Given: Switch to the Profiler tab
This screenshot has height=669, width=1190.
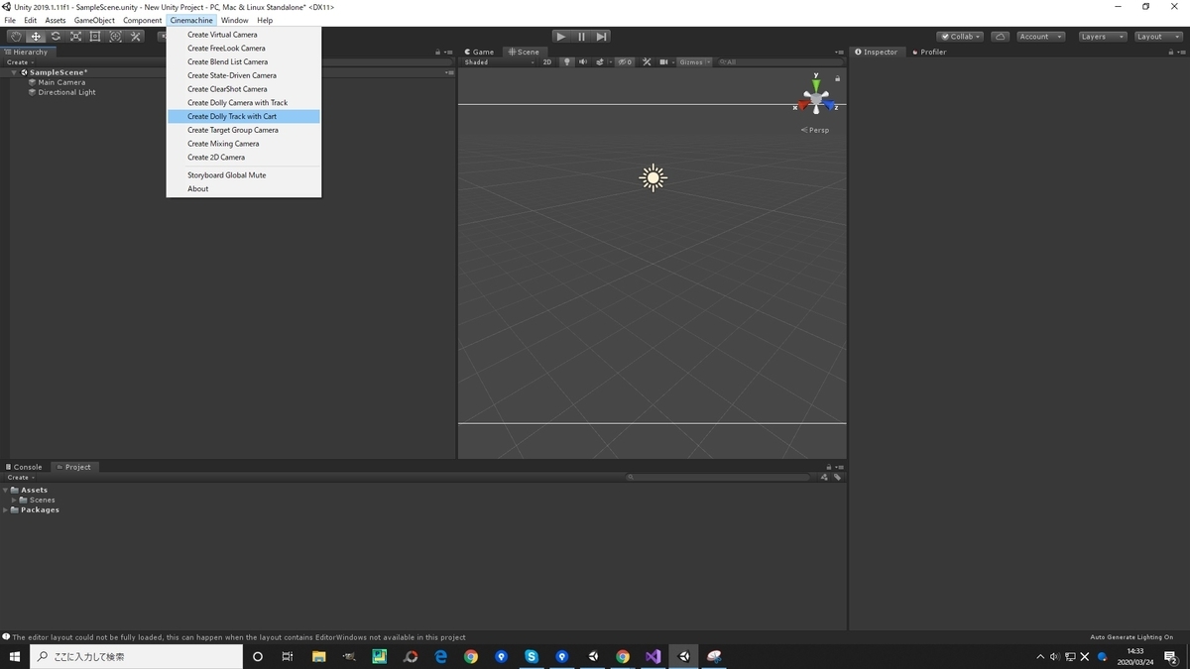Looking at the screenshot, I should click(928, 52).
